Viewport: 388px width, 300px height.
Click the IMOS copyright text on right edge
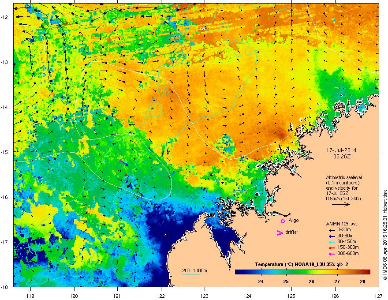[x=385, y=232]
